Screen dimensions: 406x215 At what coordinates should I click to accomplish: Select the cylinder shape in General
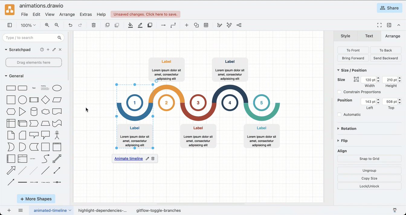tap(34, 111)
